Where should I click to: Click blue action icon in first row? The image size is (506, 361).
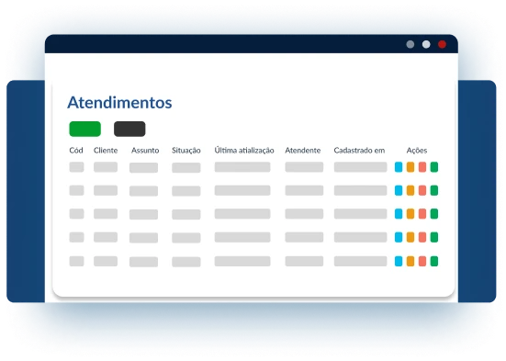(x=399, y=167)
